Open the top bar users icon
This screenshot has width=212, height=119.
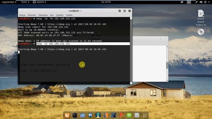pyautogui.click(x=182, y=2)
